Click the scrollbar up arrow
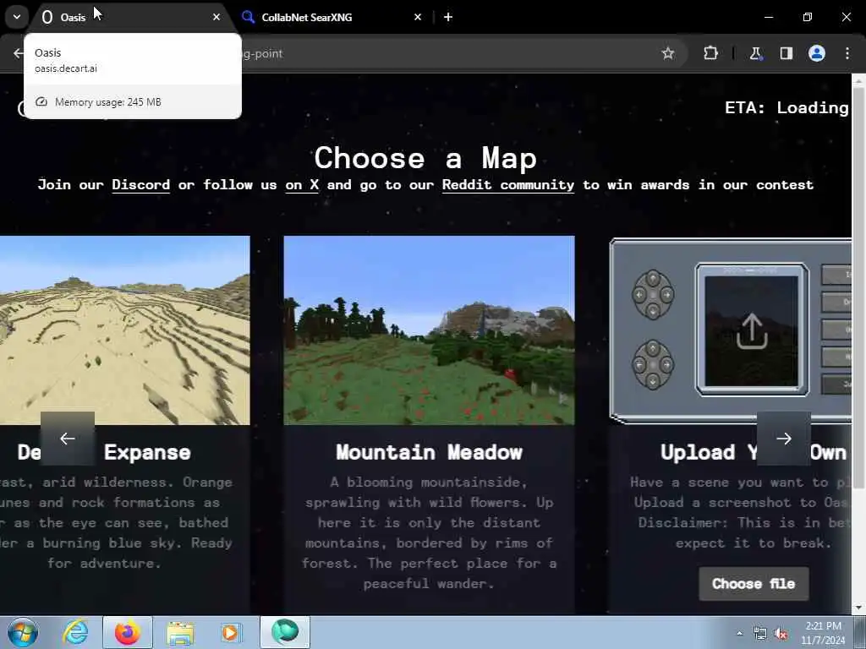 [x=859, y=80]
